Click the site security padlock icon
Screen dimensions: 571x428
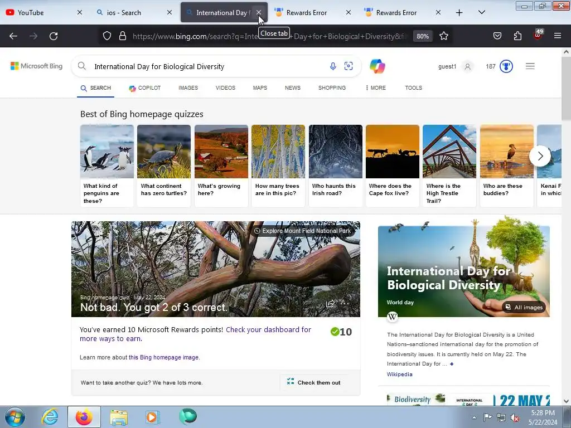tap(123, 36)
